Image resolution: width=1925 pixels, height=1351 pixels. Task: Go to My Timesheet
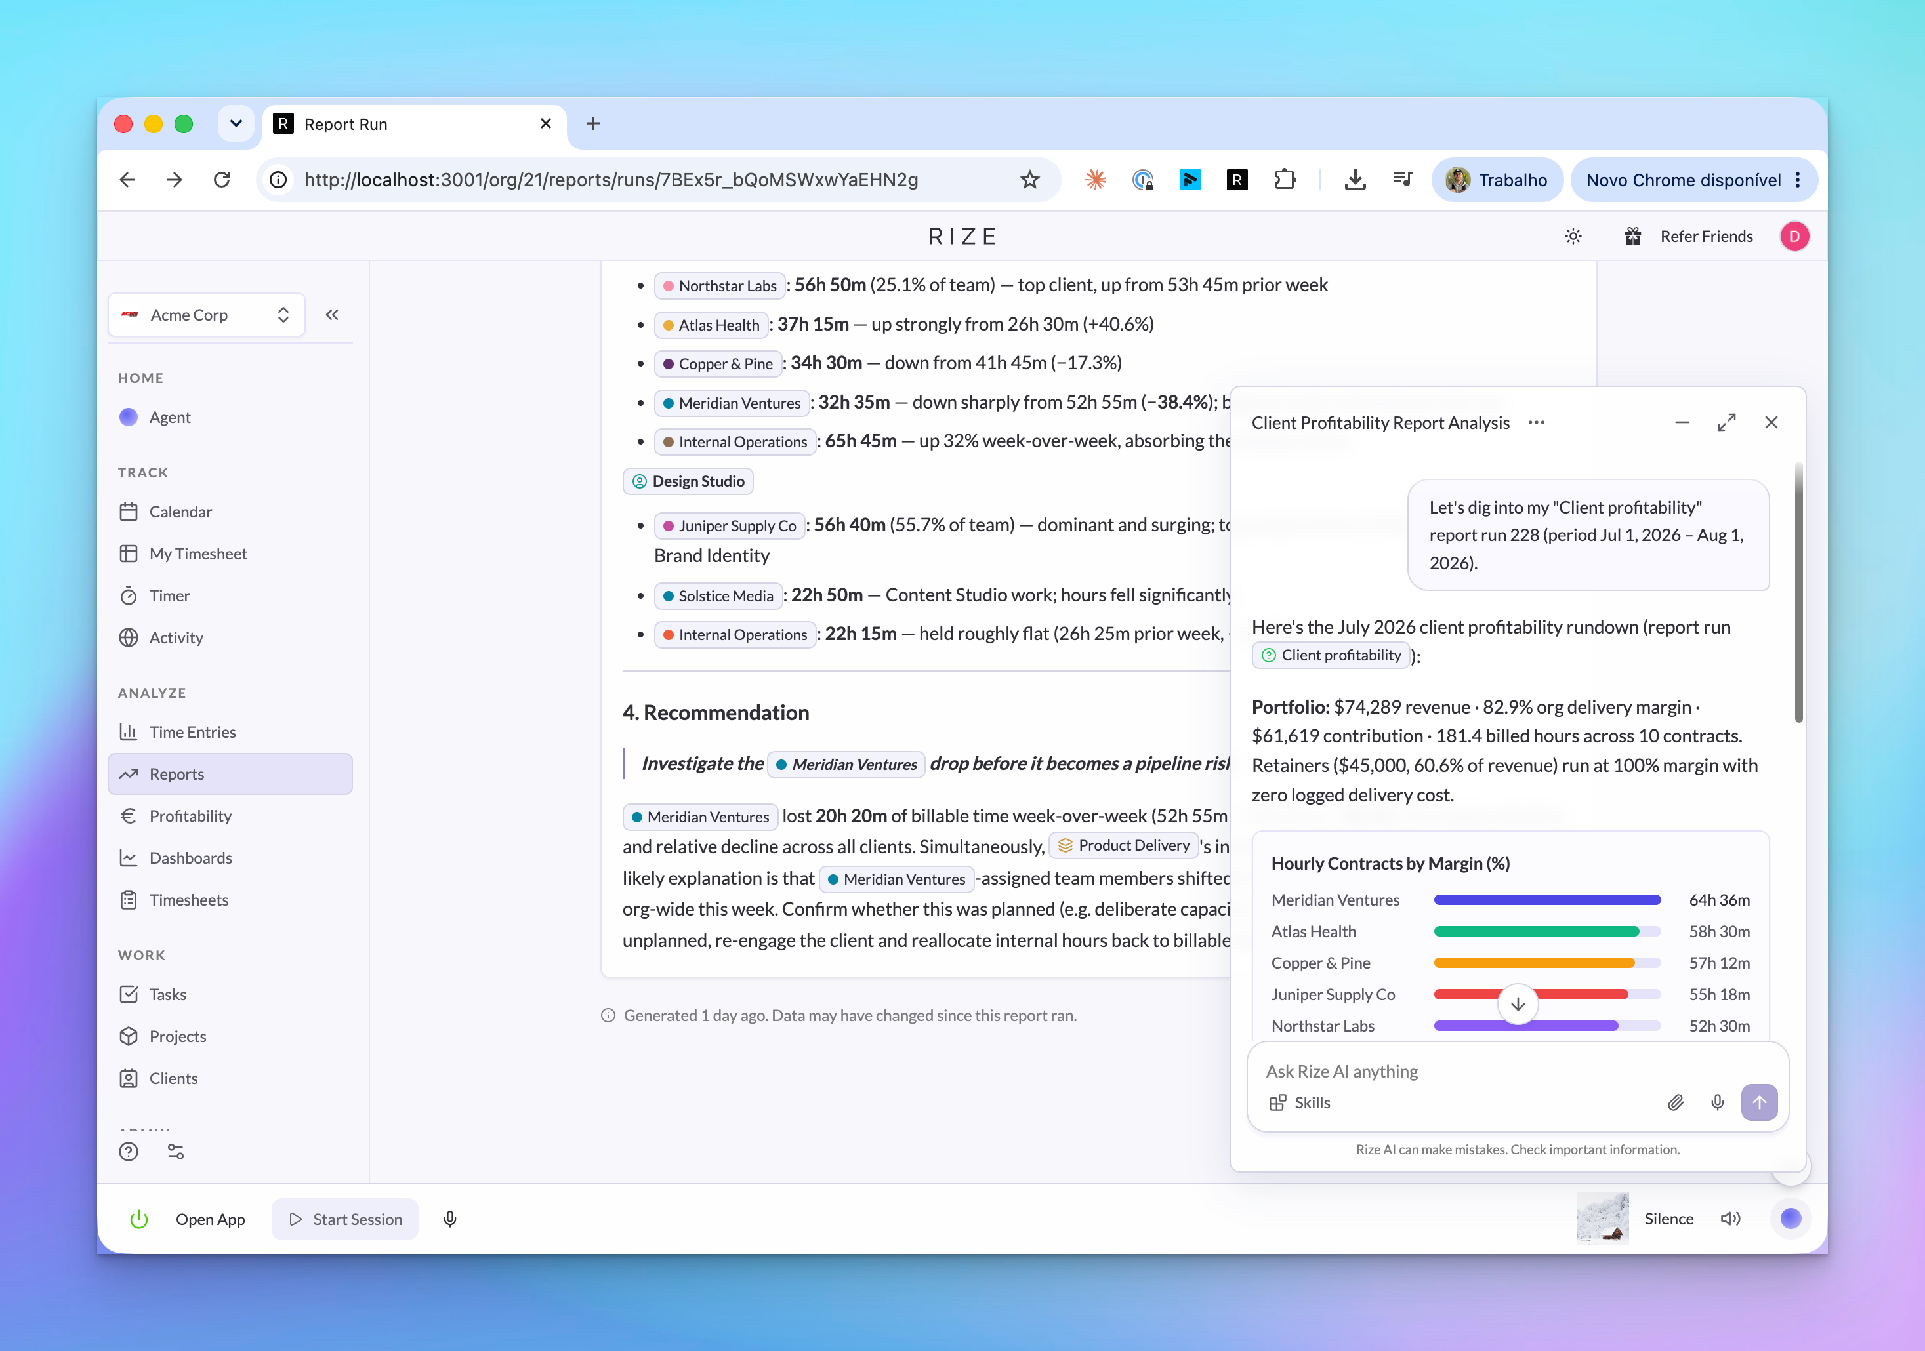[230, 554]
